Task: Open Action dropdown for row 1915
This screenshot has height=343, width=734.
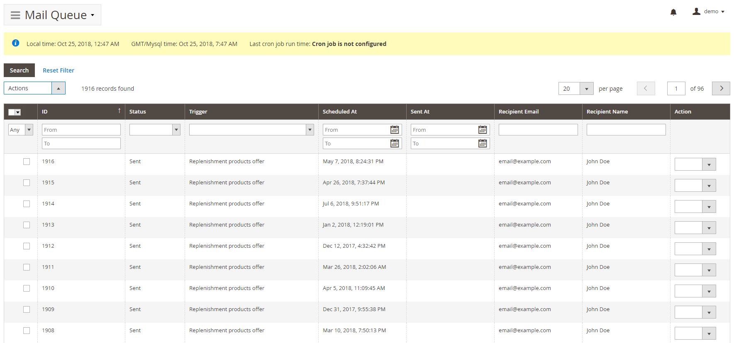Action: tap(695, 186)
